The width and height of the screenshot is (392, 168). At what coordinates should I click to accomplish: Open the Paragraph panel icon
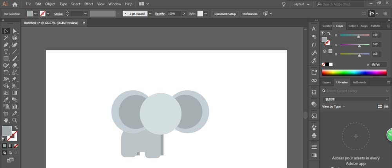pos(314,37)
